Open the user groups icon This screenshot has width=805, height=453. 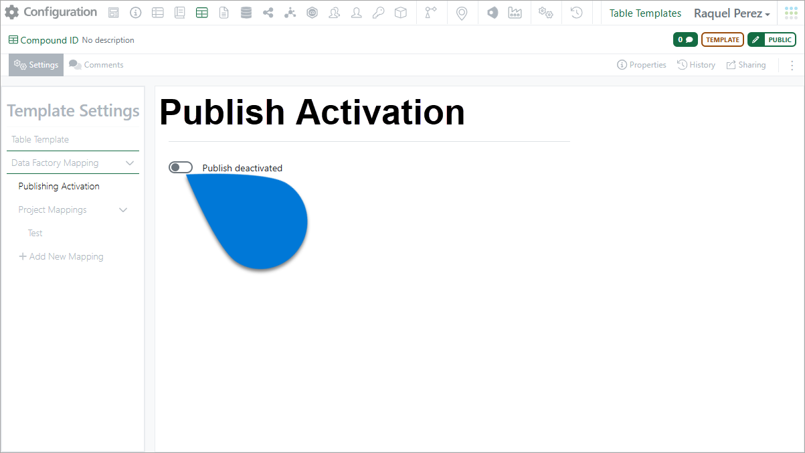(335, 13)
